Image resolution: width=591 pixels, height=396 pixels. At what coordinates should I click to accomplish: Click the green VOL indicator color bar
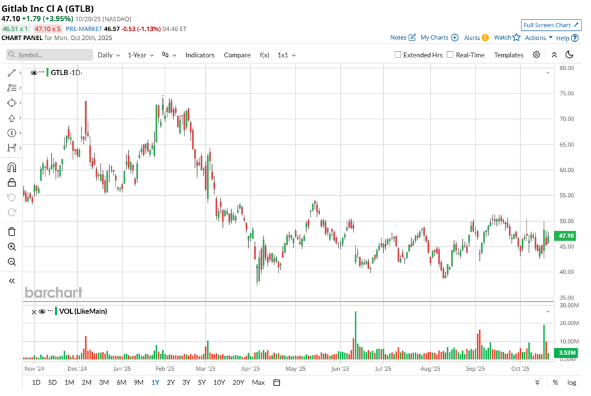56,311
